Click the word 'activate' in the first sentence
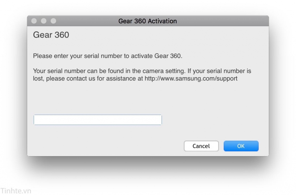Viewport: 296px width, 195px height. [142, 56]
